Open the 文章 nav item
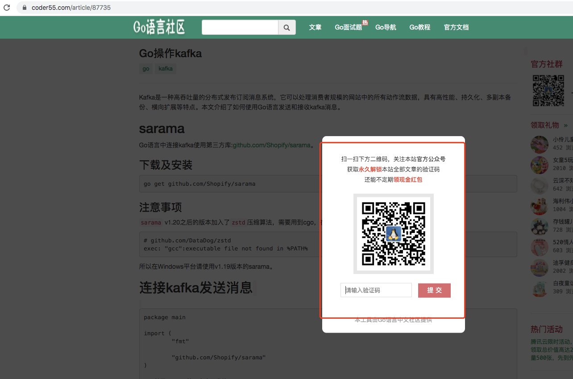573x379 pixels. (x=315, y=27)
